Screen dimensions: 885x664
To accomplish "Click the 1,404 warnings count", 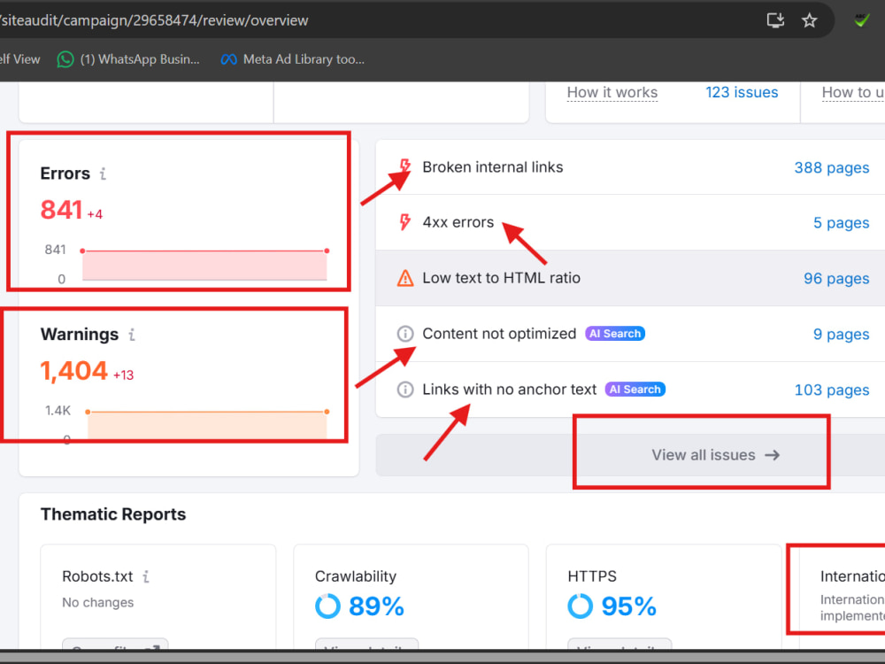I will click(74, 371).
